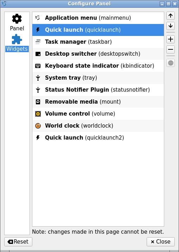Open the Panel gear settings page
179x252 pixels.
point(17,23)
